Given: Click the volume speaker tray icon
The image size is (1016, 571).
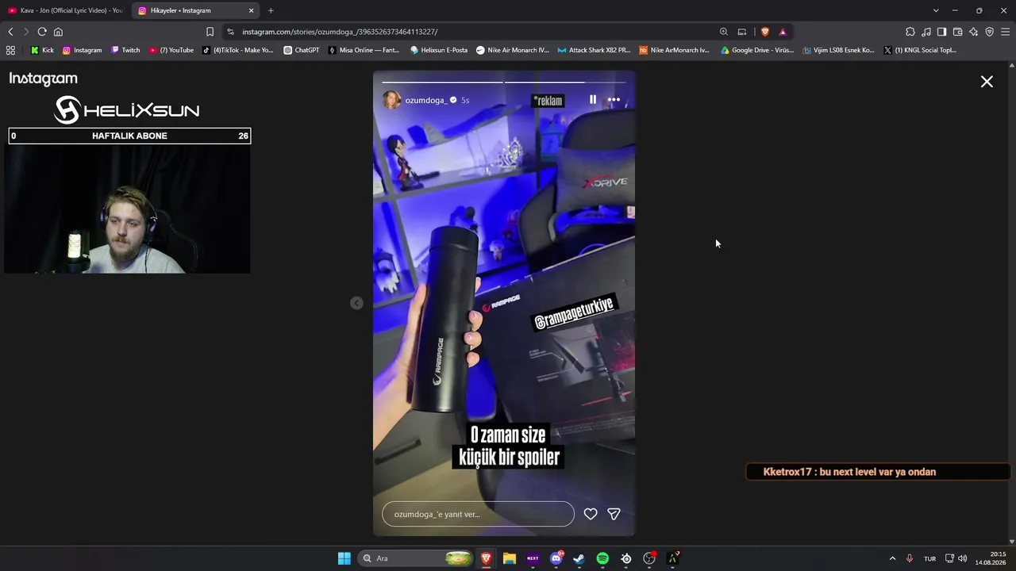Looking at the screenshot, I should 963,558.
